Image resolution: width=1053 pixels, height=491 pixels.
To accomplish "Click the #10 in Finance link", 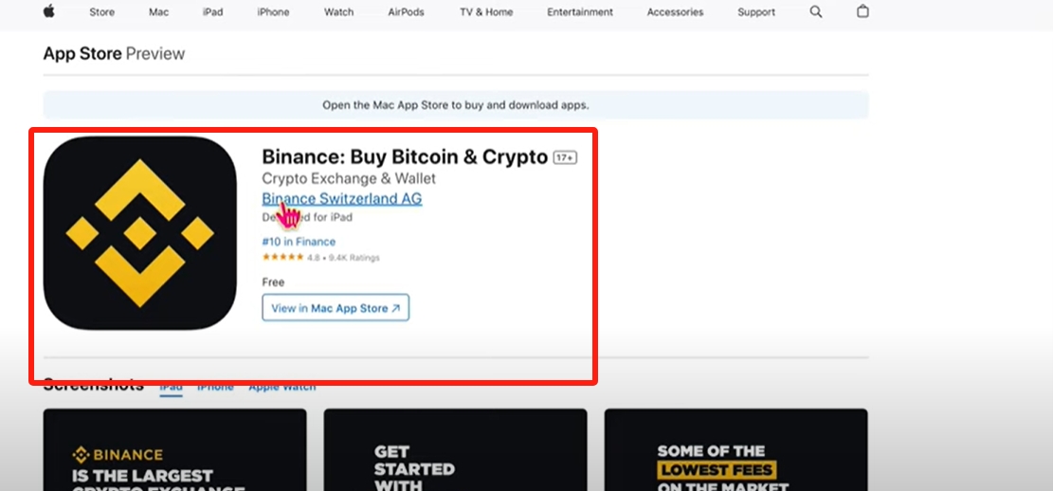I will (299, 242).
